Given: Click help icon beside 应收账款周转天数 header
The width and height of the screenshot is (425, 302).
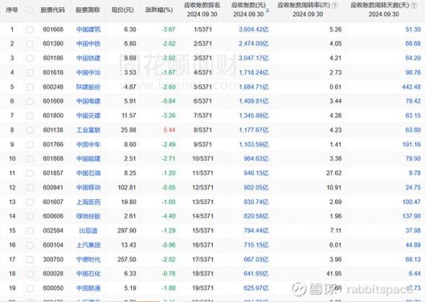Looking at the screenshot, I should tap(414, 6).
